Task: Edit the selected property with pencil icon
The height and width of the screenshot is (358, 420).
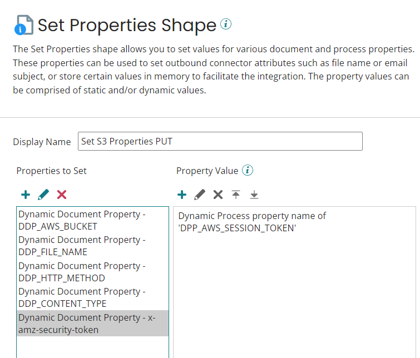Action: (43, 195)
